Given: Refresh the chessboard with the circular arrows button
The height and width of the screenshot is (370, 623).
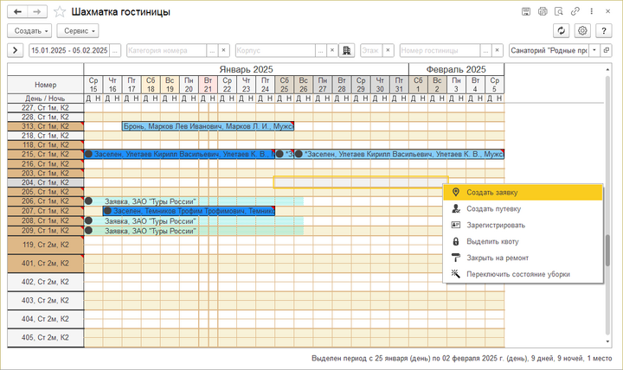Looking at the screenshot, I should [561, 30].
